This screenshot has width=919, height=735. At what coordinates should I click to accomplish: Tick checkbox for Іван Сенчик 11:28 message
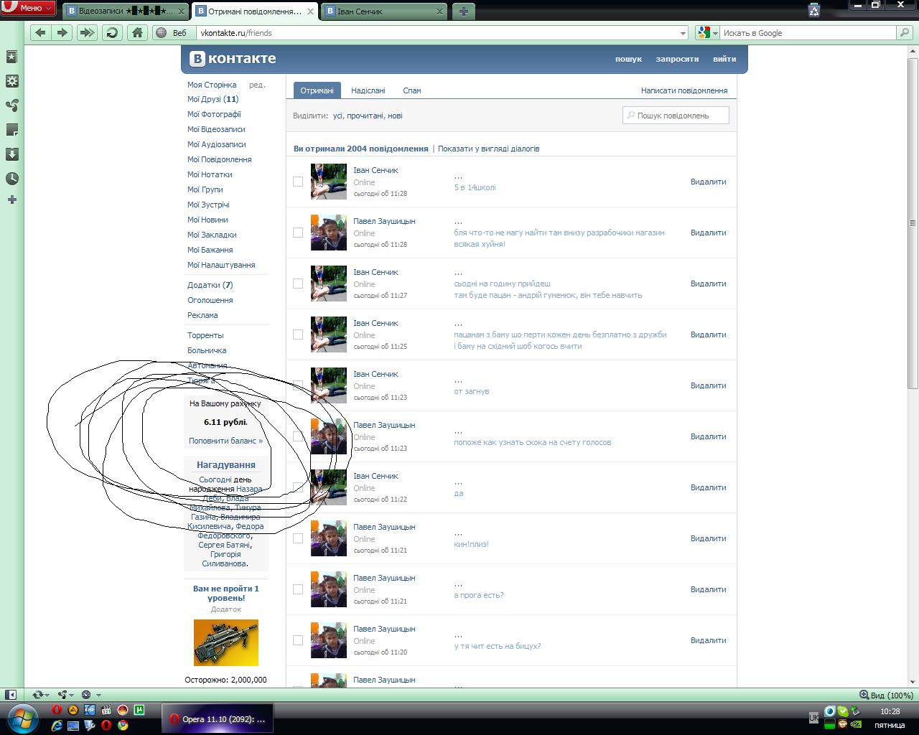click(x=298, y=182)
